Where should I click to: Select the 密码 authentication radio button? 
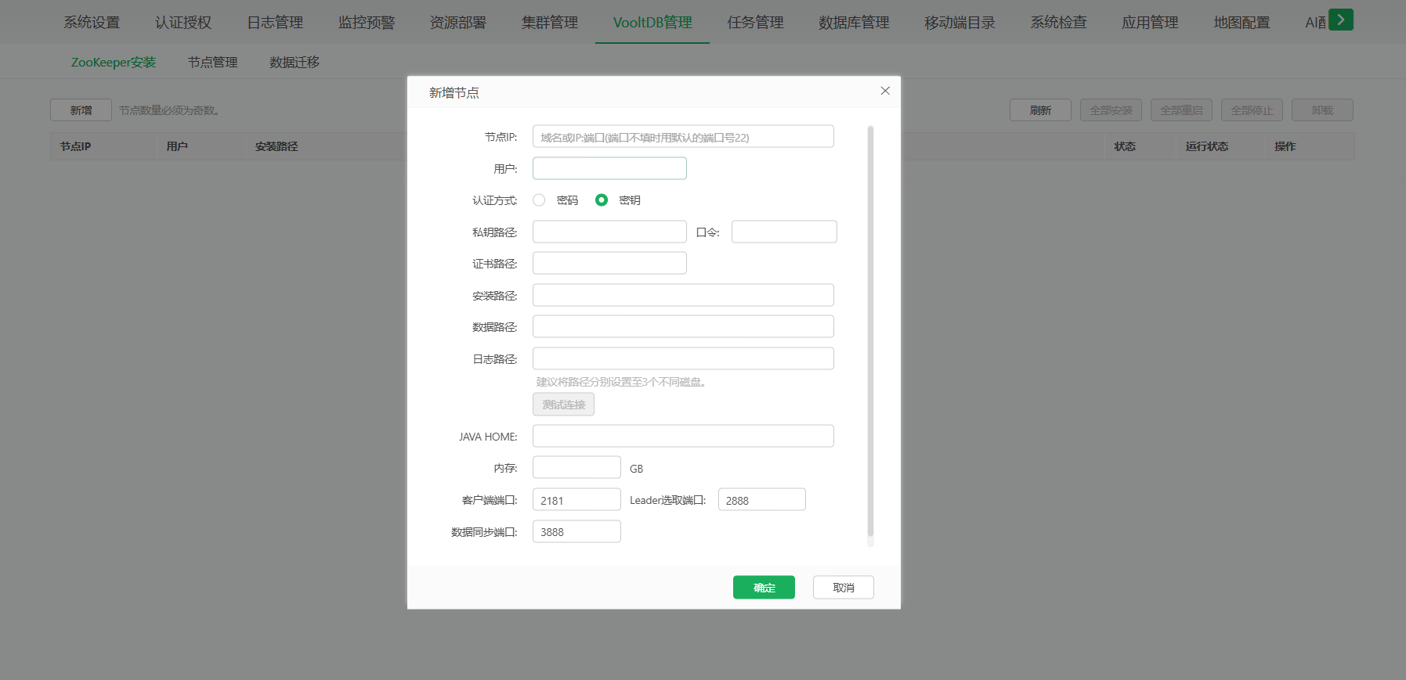[539, 200]
